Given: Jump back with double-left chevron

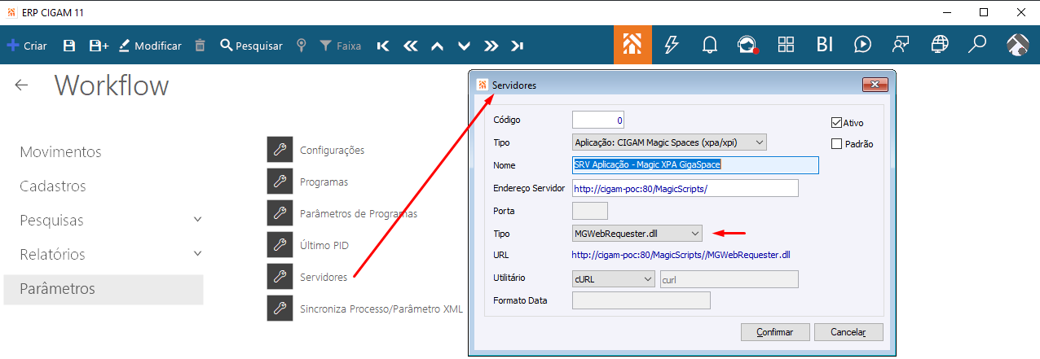Looking at the screenshot, I should [x=410, y=46].
